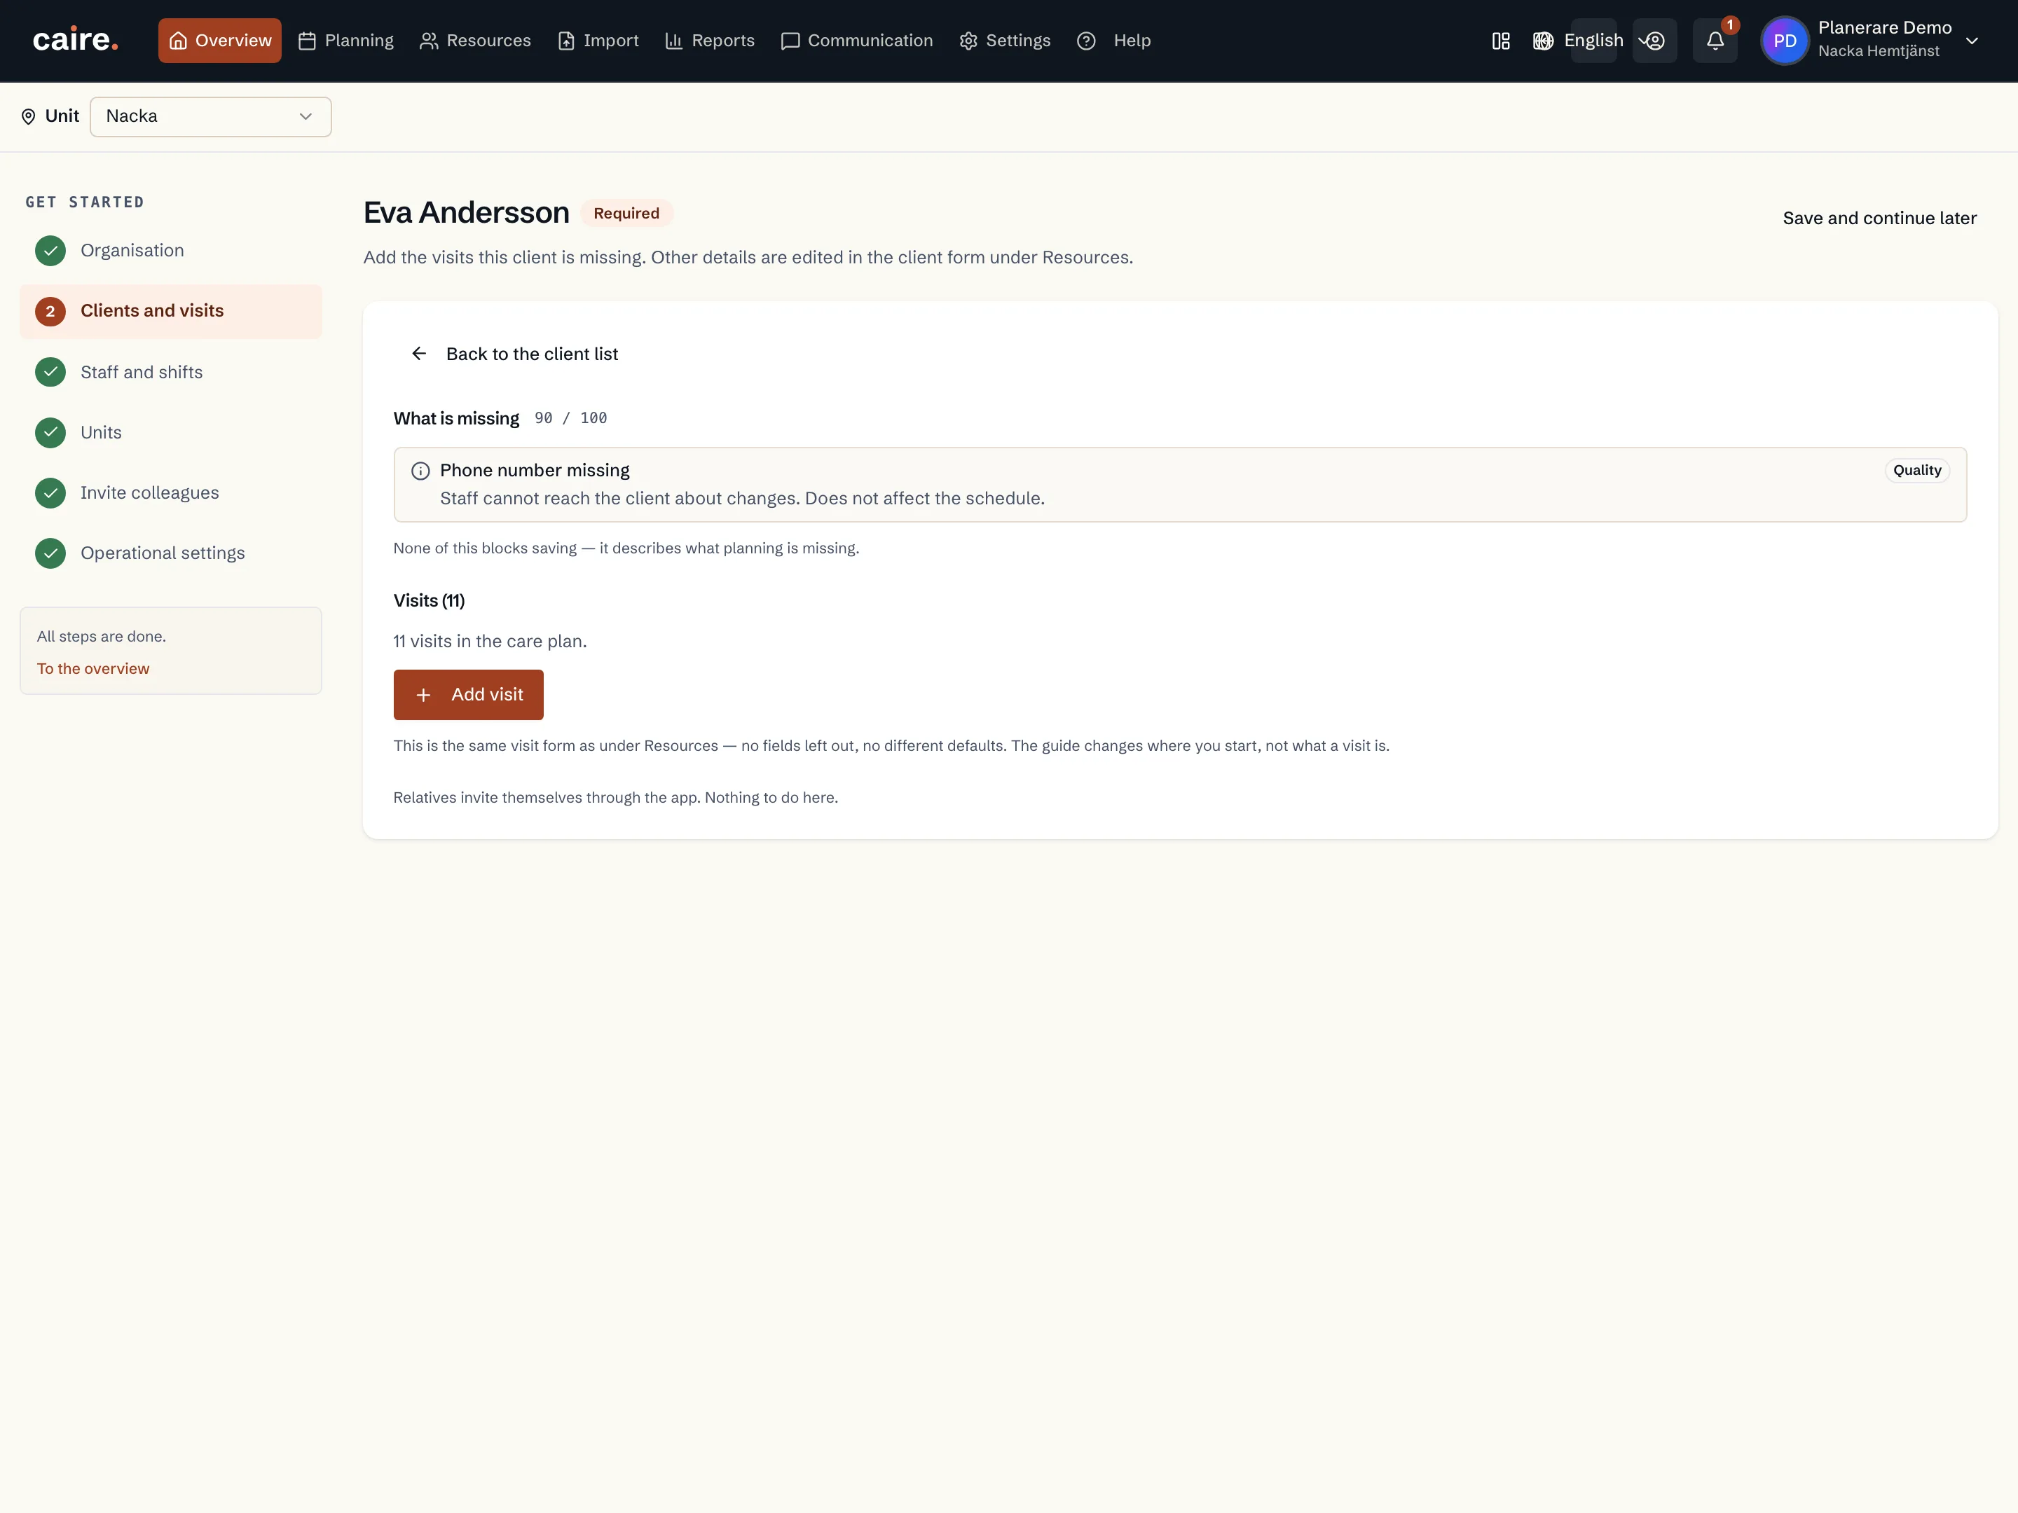Open the Resources section
The image size is (2018, 1513).
[x=475, y=41]
